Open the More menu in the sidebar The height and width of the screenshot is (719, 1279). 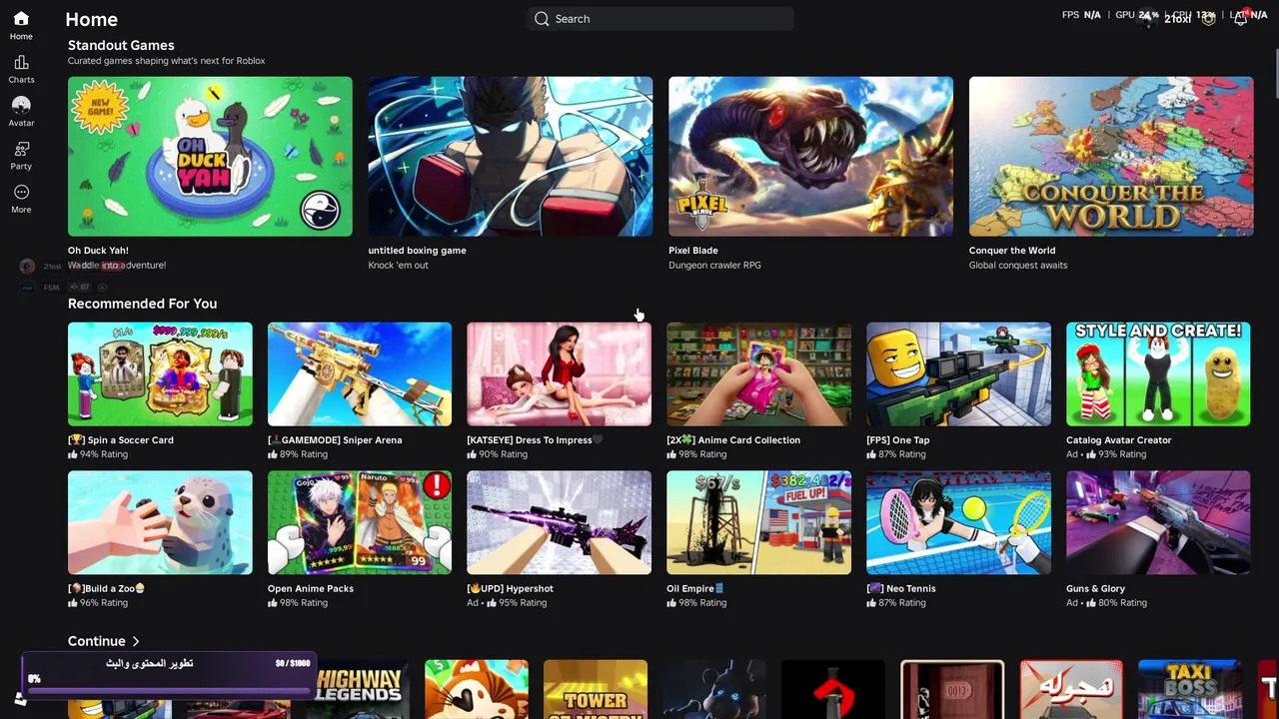point(21,192)
